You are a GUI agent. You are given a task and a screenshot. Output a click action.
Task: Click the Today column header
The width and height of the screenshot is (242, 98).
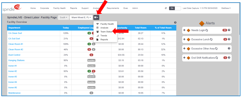click(x=66, y=28)
